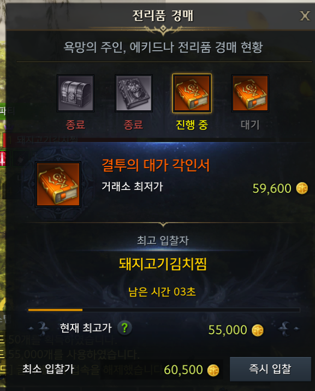Click the waiting orange engraving book icon
Image resolution: width=315 pixels, height=391 pixels.
(x=250, y=93)
